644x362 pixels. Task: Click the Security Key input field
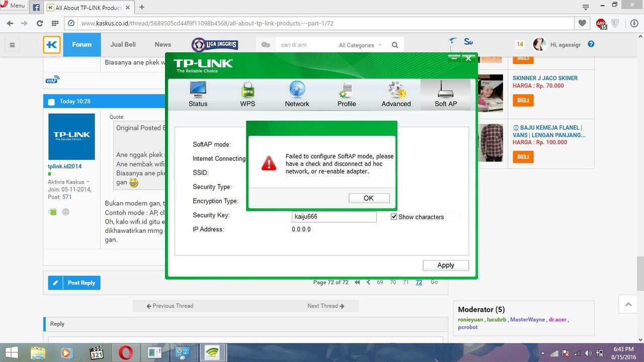334,217
